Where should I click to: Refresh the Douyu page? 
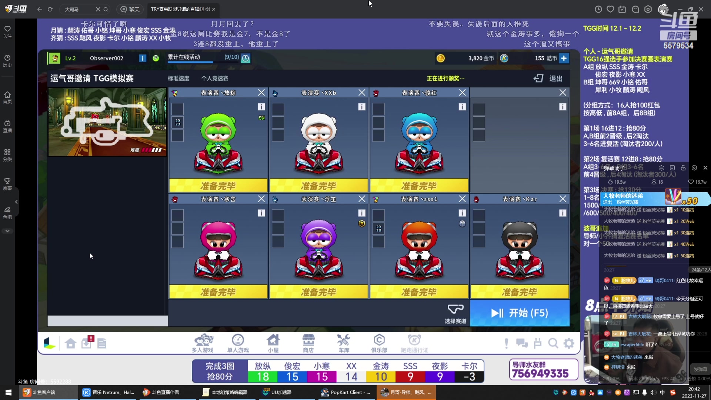tap(50, 9)
